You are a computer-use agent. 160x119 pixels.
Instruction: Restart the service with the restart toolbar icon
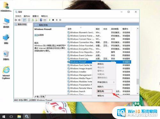coord(60,20)
